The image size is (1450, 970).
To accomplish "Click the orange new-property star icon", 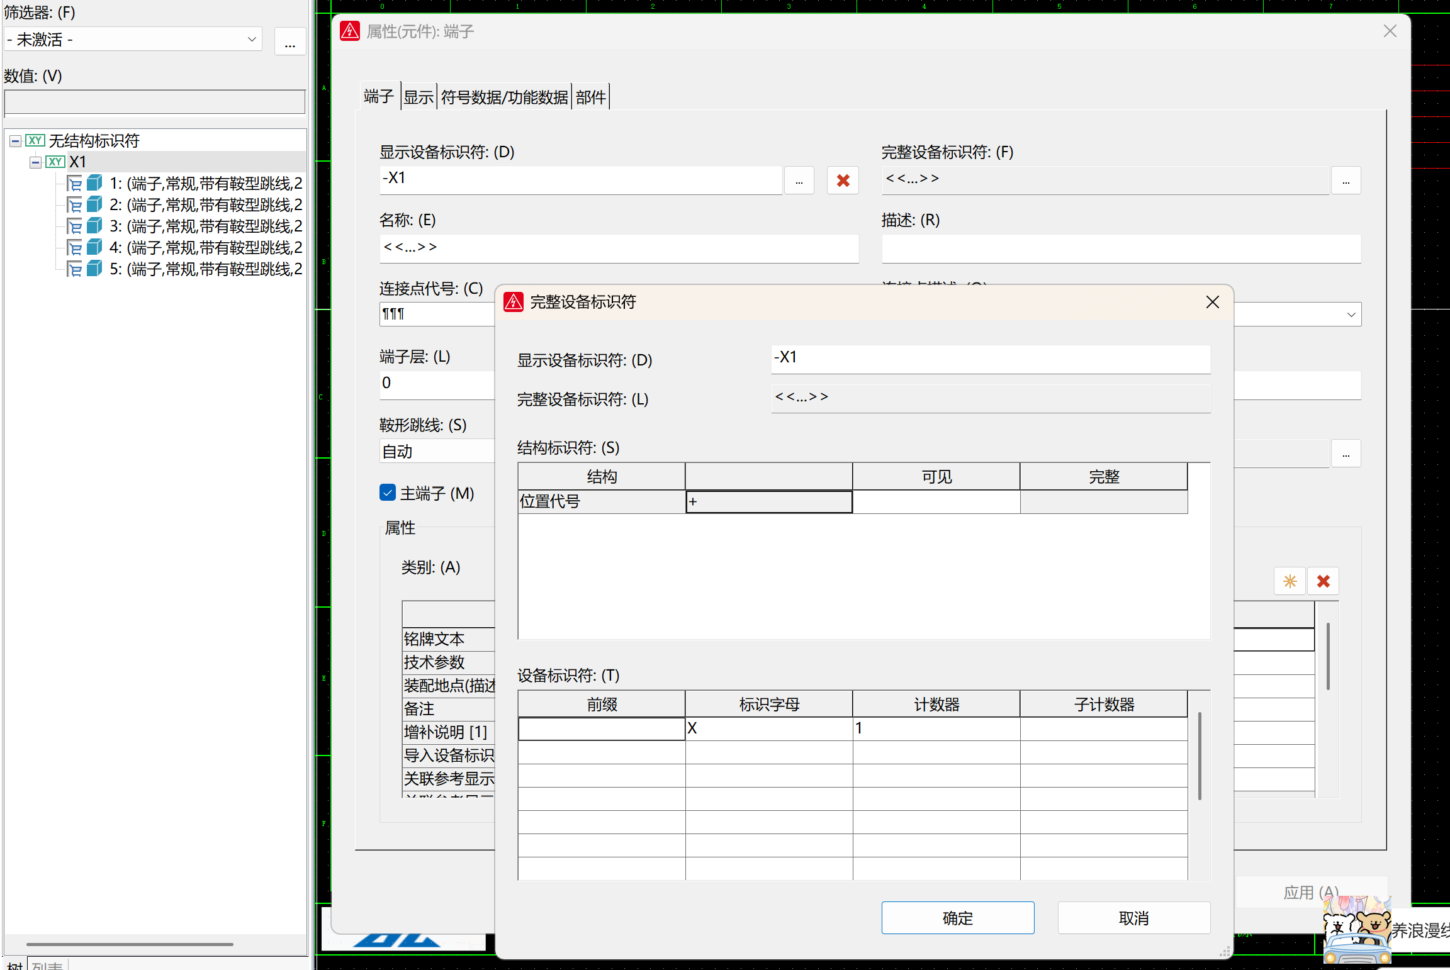I will [x=1290, y=581].
